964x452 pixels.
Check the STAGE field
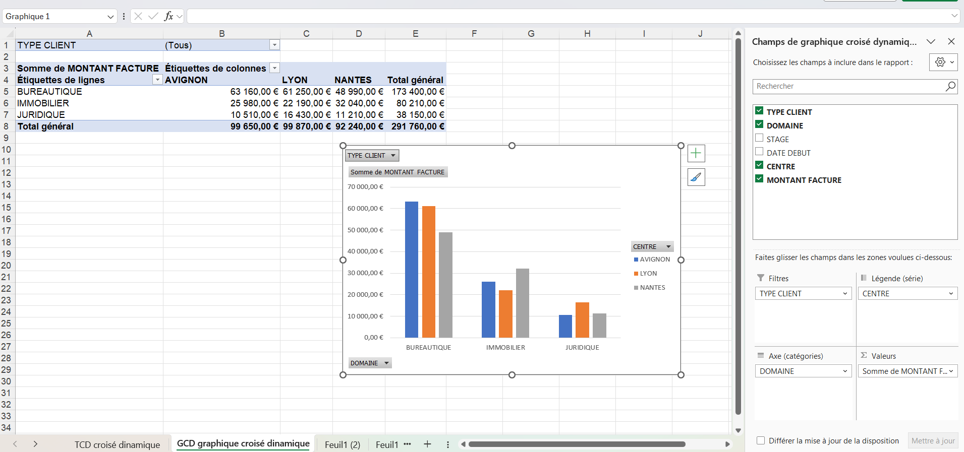click(759, 138)
